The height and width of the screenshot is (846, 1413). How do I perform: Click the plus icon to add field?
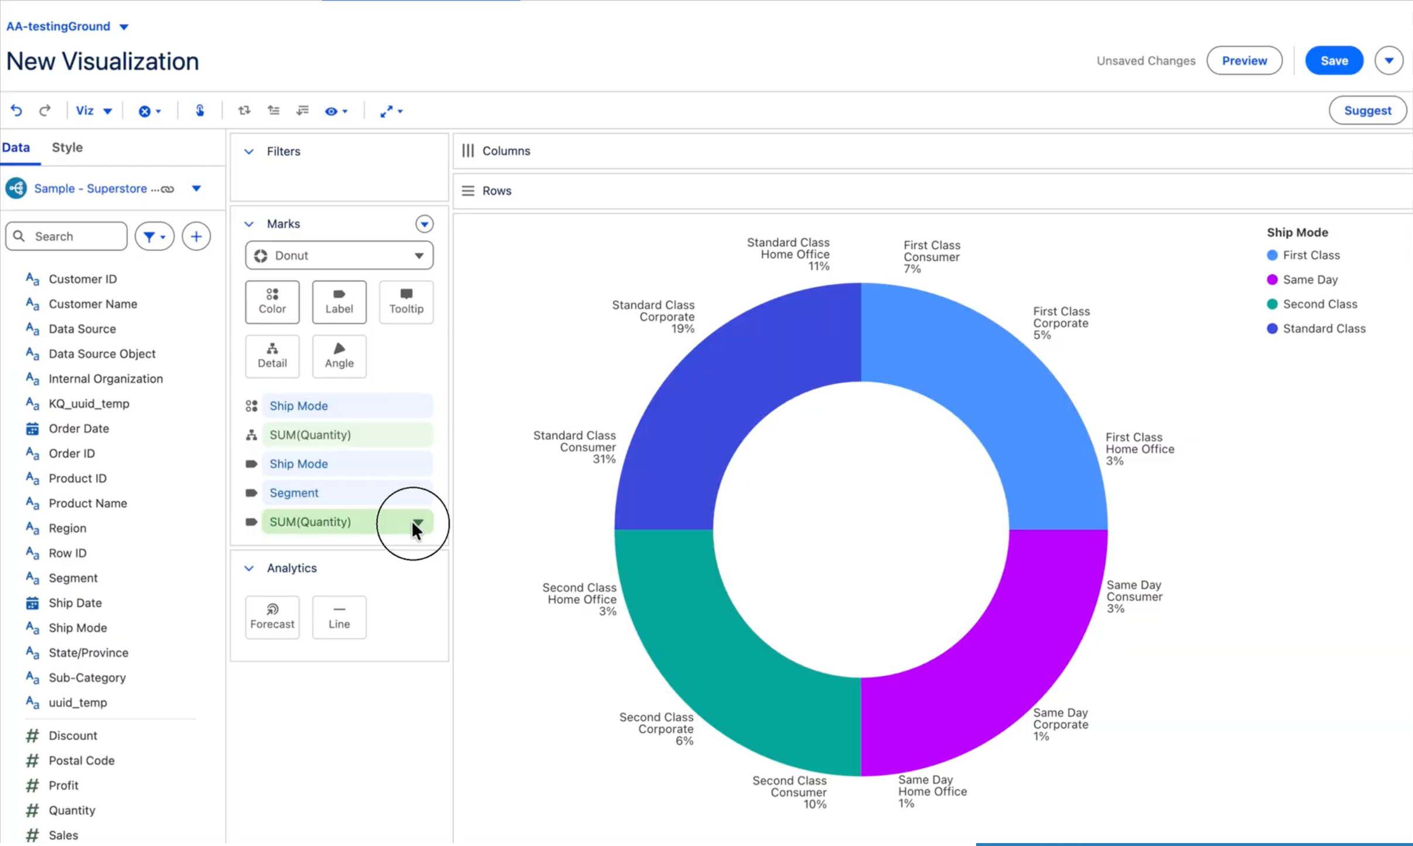(196, 237)
